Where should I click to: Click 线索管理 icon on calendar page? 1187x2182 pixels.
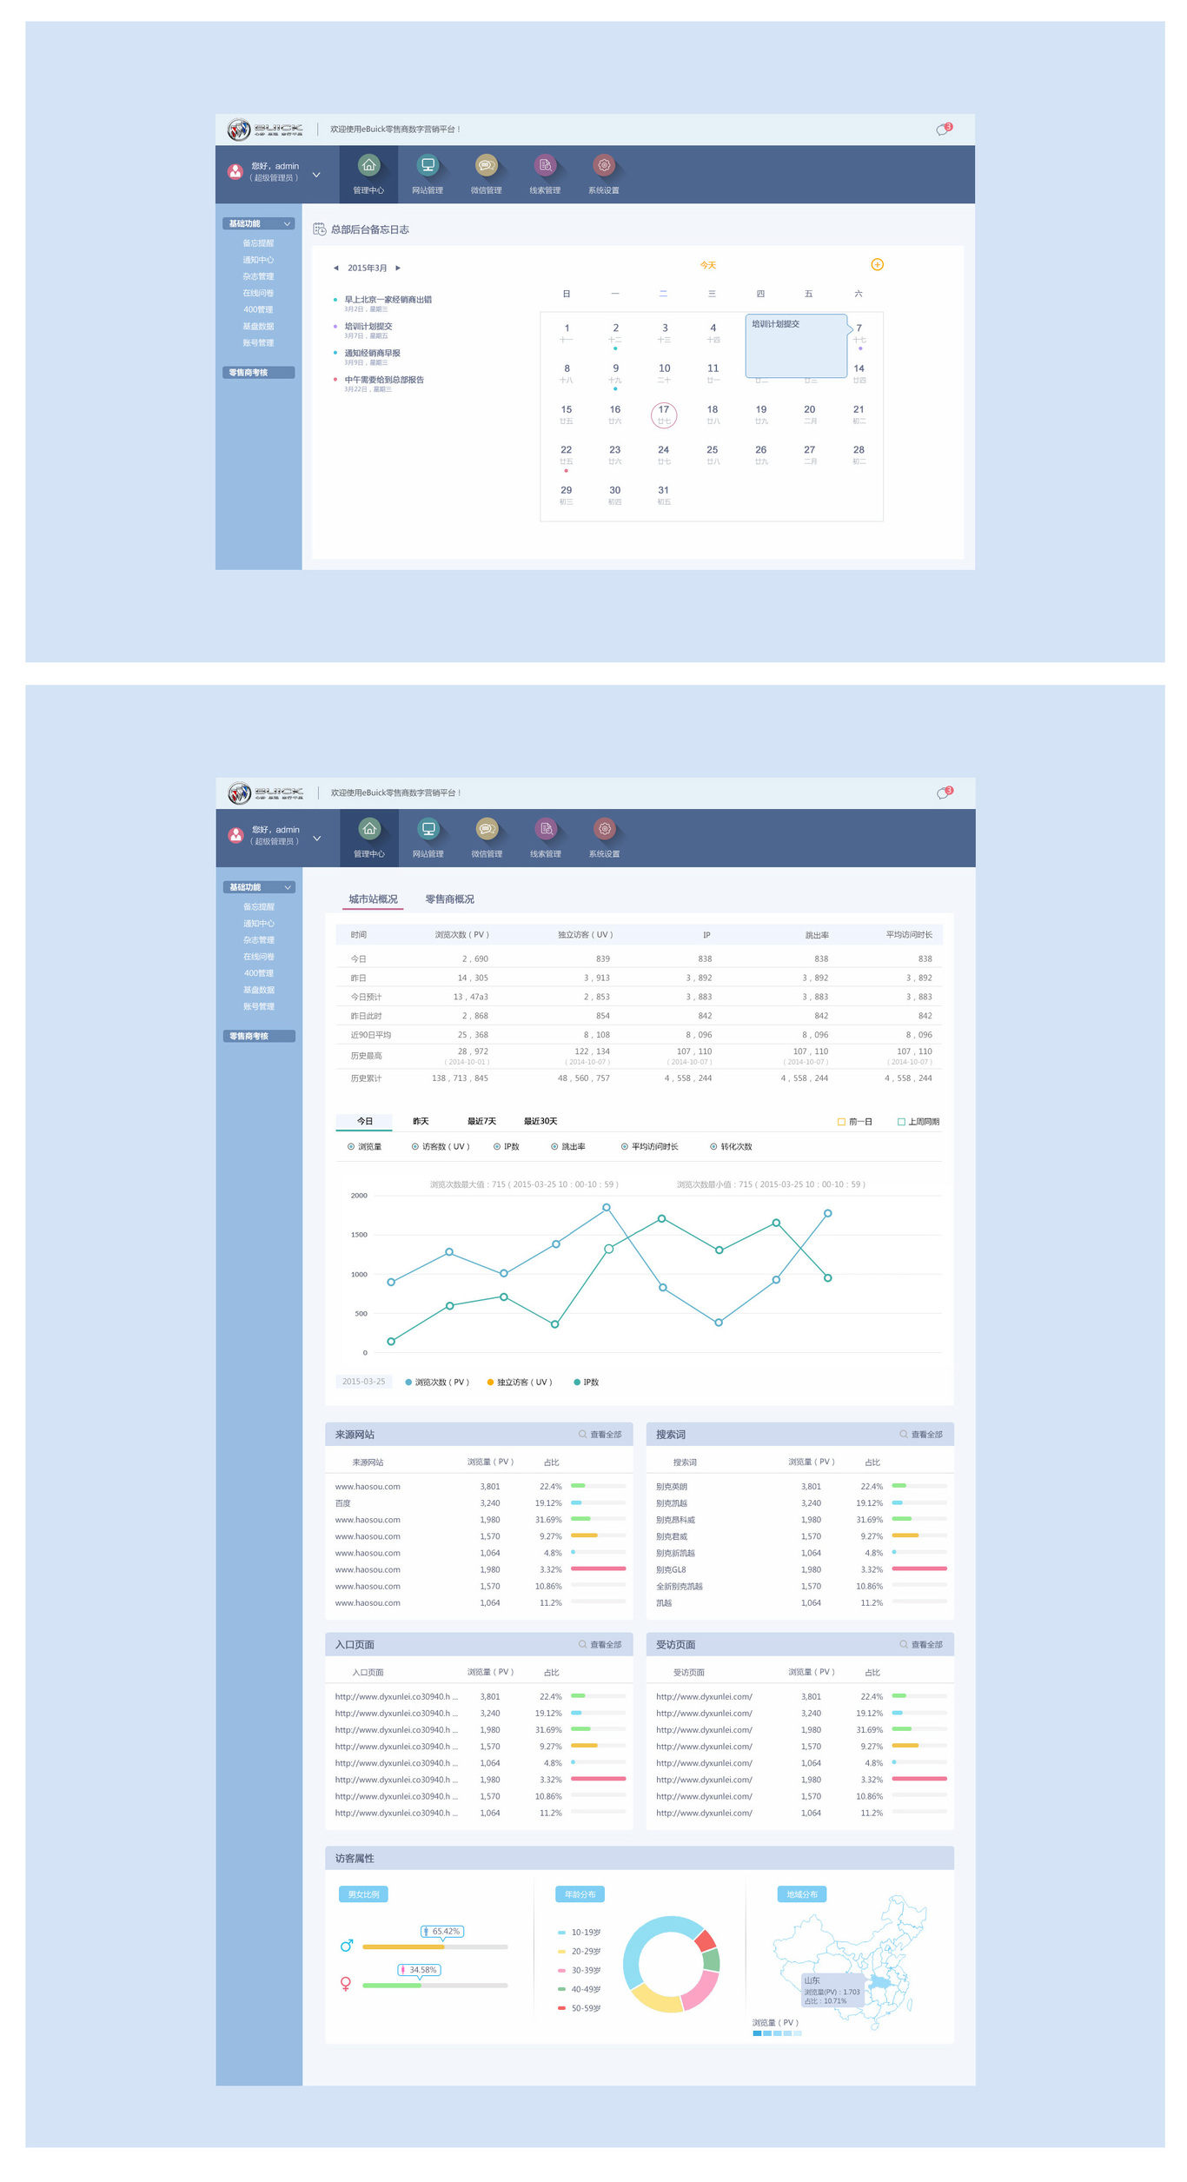point(545,165)
